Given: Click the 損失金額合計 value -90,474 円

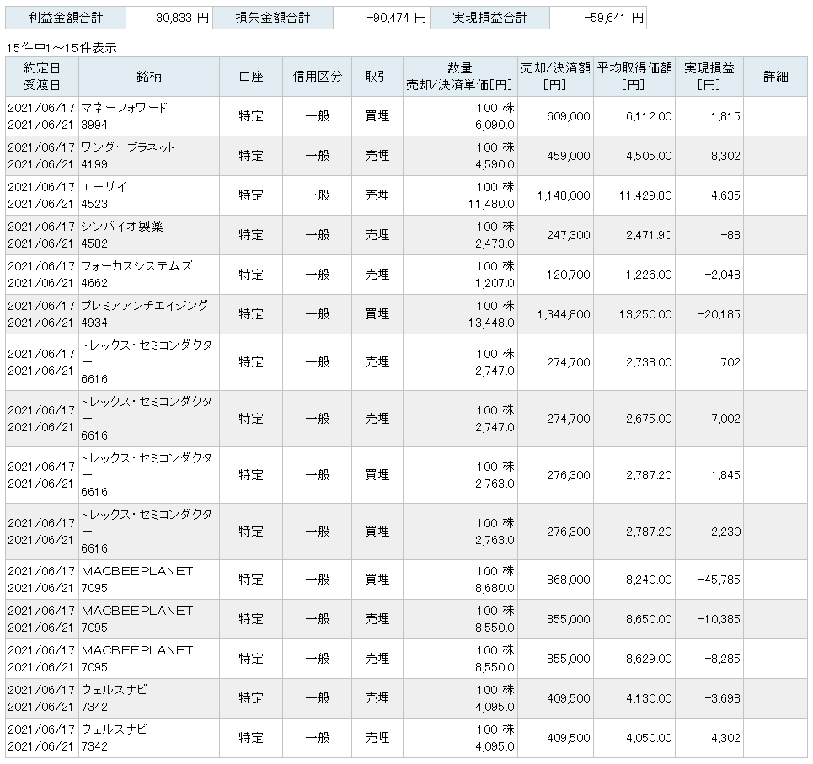Looking at the screenshot, I should pyautogui.click(x=396, y=19).
